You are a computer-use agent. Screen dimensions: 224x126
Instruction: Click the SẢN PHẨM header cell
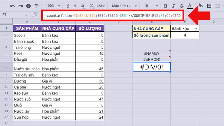click(27, 28)
